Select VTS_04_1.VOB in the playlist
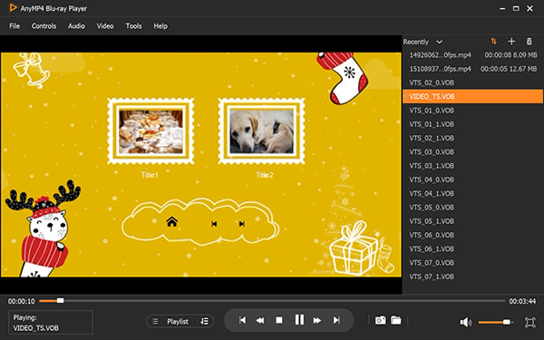This screenshot has width=544, height=340. [x=473, y=194]
